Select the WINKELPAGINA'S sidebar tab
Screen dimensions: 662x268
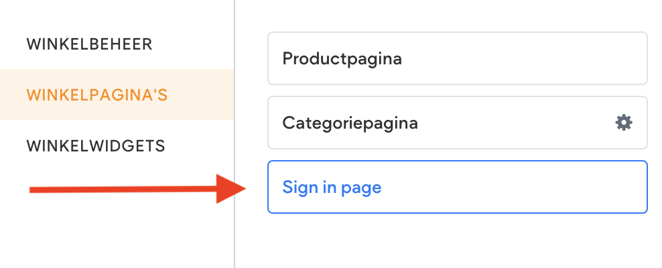[x=97, y=94]
